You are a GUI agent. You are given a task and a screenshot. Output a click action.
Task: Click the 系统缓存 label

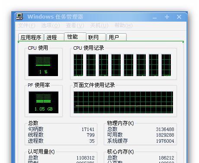point(117,141)
